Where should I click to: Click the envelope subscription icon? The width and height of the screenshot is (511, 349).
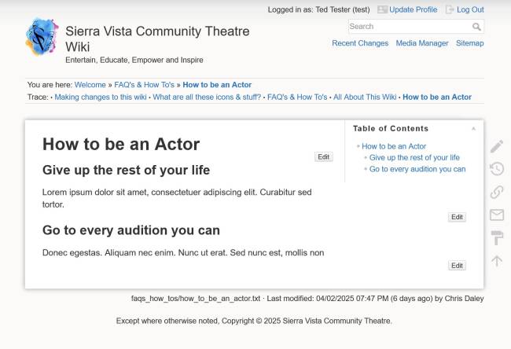(496, 215)
